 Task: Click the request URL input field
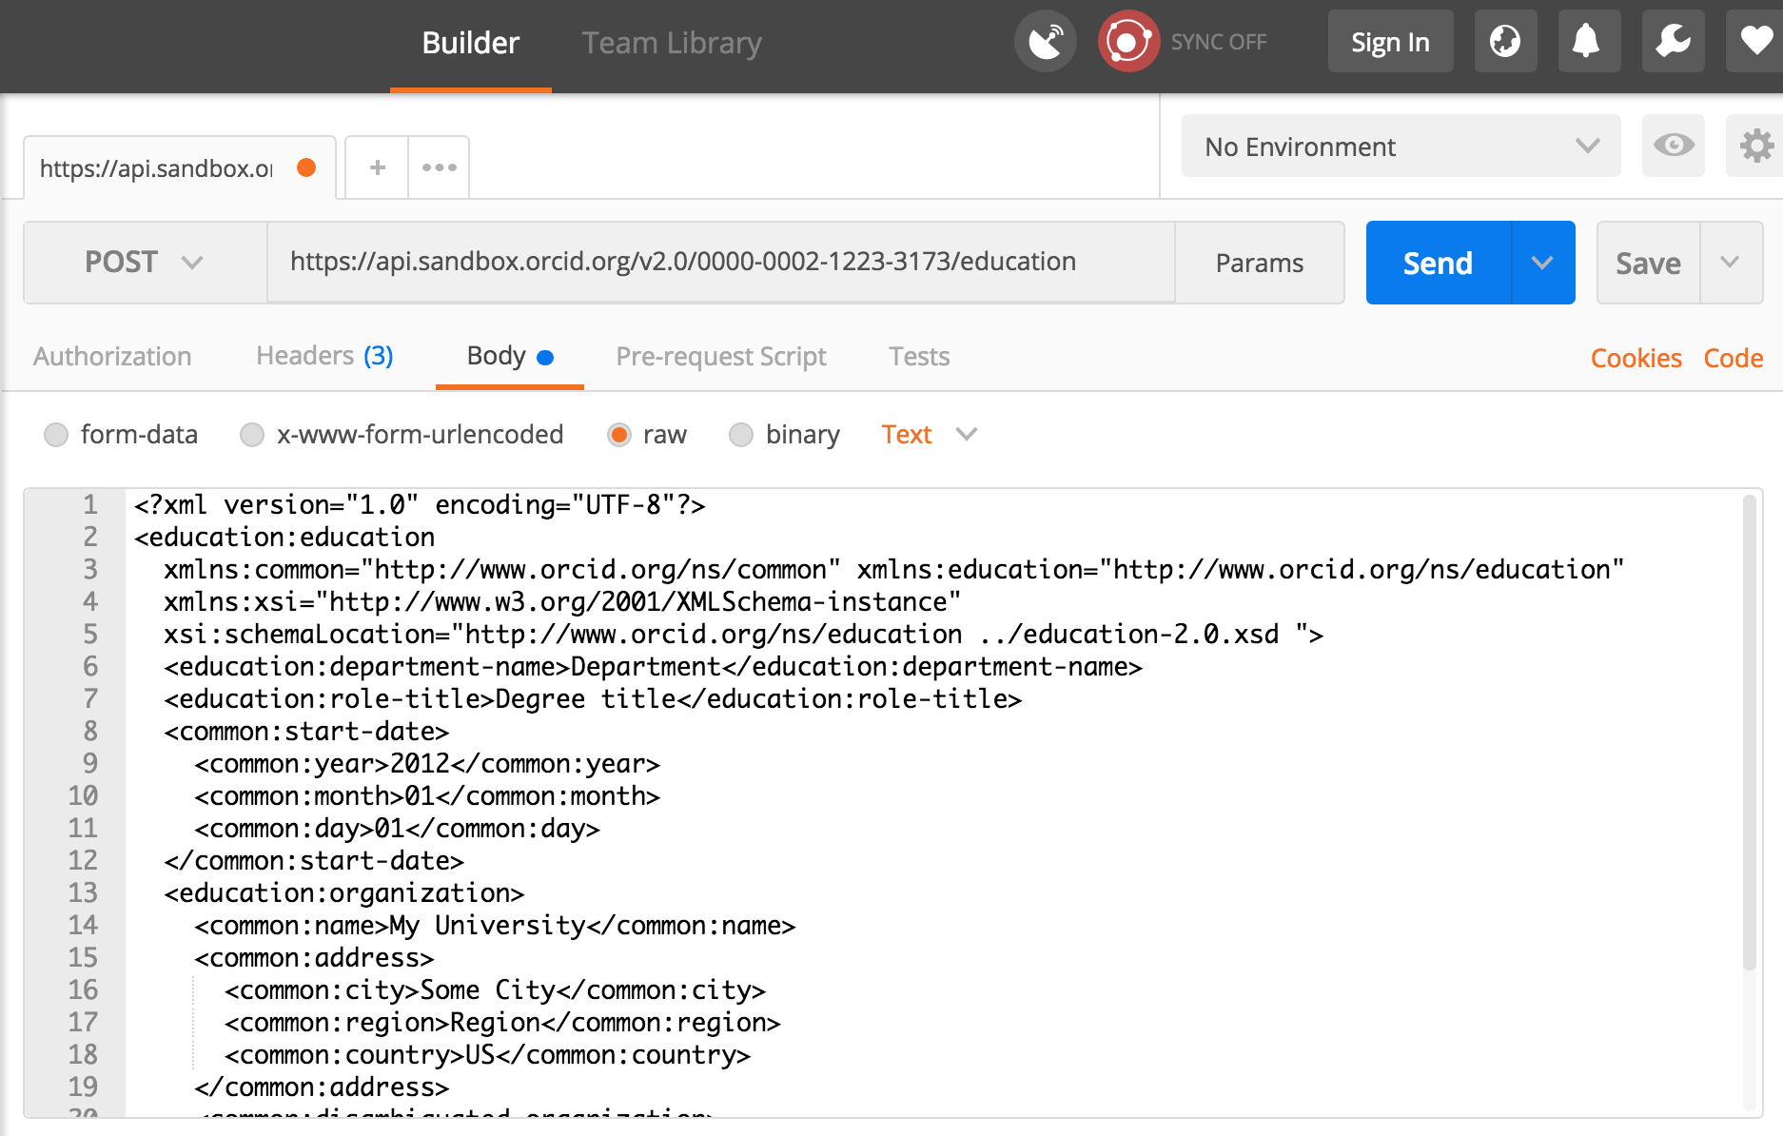(x=721, y=262)
